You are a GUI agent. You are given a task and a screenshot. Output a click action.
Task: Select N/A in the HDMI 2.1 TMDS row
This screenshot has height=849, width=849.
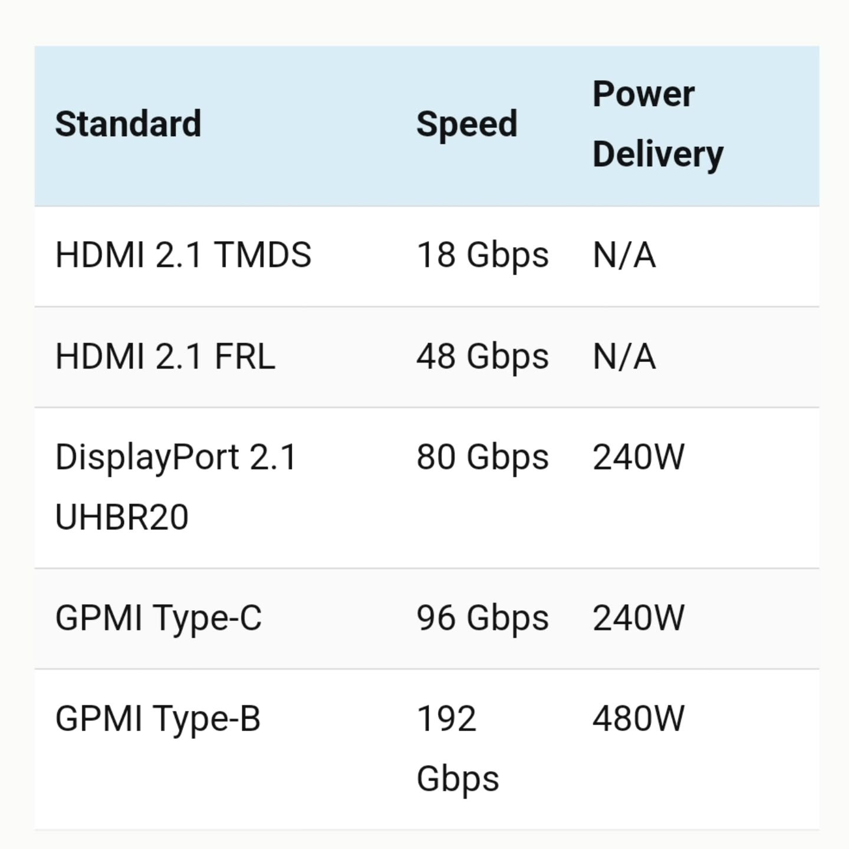(624, 255)
